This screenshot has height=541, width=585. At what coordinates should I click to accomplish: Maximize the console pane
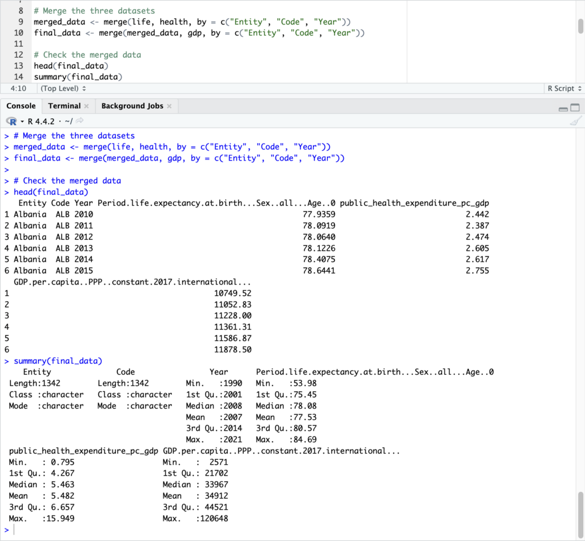coord(575,108)
